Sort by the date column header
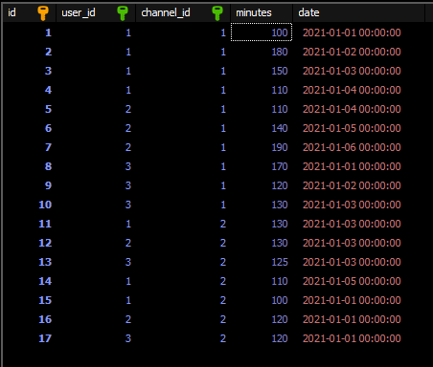433x367 pixels. tap(359, 12)
